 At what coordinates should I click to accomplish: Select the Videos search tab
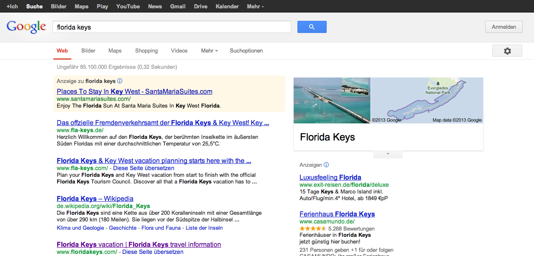point(179,51)
